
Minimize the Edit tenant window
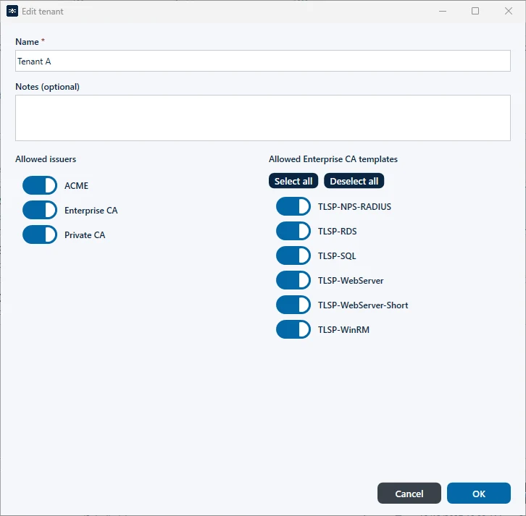tap(443, 11)
